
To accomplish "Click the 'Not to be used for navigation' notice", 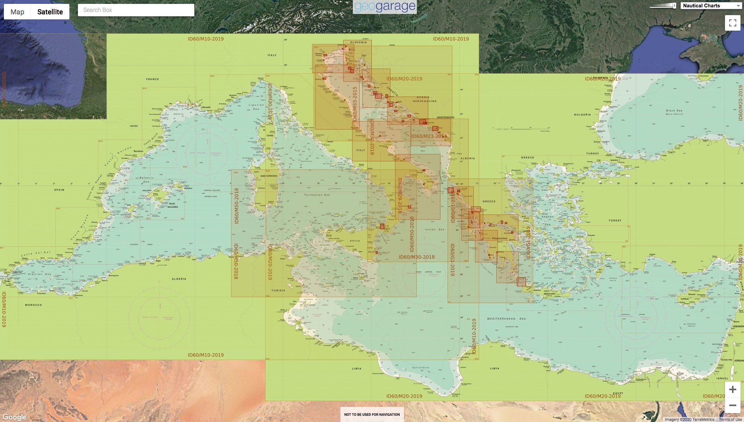I will pyautogui.click(x=372, y=414).
